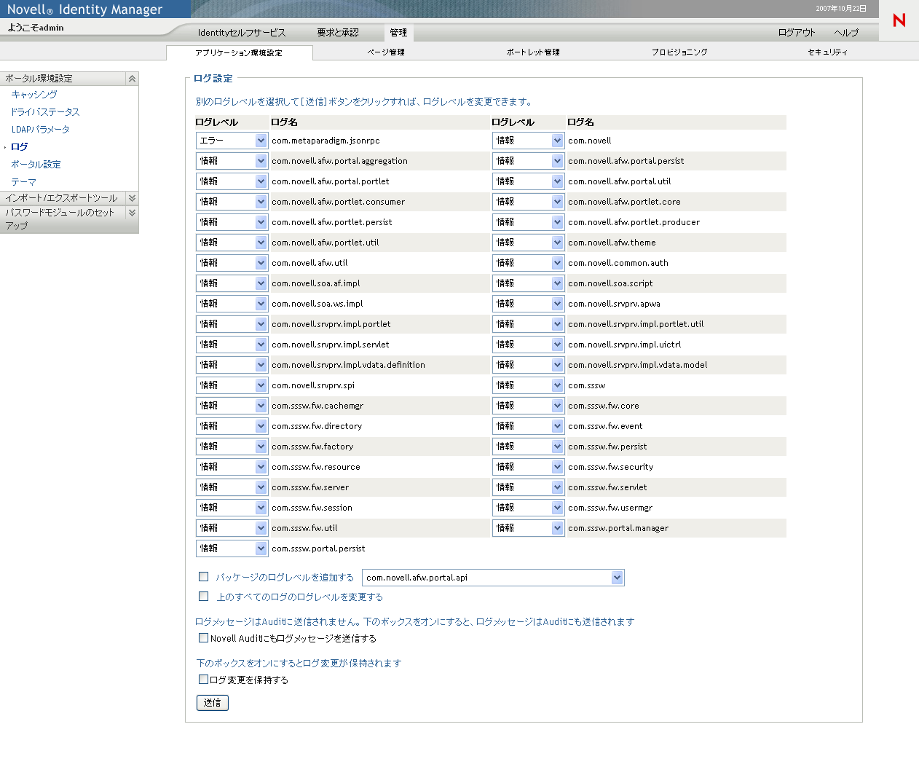Screen dimensions: 919x759
Task: Open log level dropdown for com.sssw.portal.persist
Action: click(232, 548)
